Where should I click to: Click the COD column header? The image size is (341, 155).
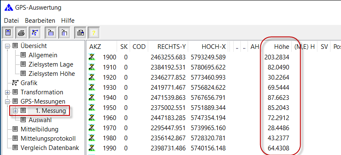coord(139,47)
